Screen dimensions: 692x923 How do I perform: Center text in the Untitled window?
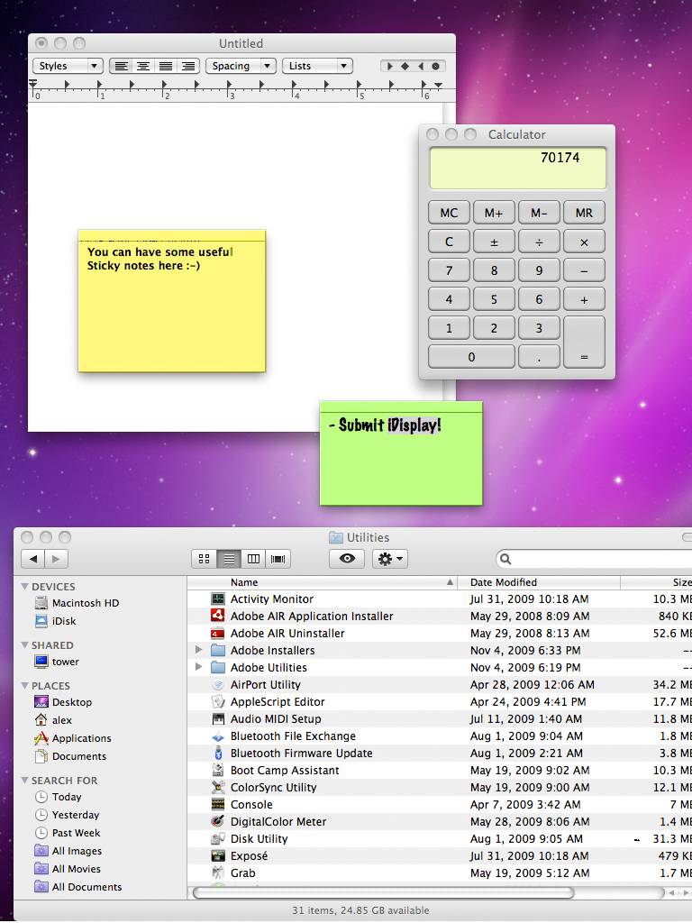coord(143,66)
